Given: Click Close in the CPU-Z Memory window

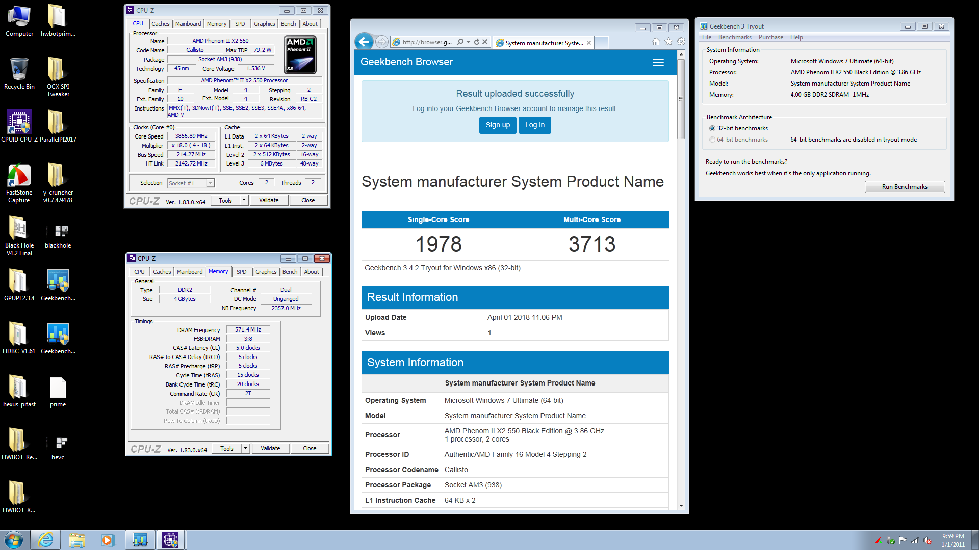Looking at the screenshot, I should (310, 448).
